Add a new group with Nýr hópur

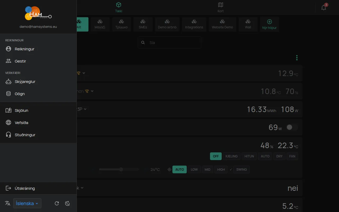(269, 24)
